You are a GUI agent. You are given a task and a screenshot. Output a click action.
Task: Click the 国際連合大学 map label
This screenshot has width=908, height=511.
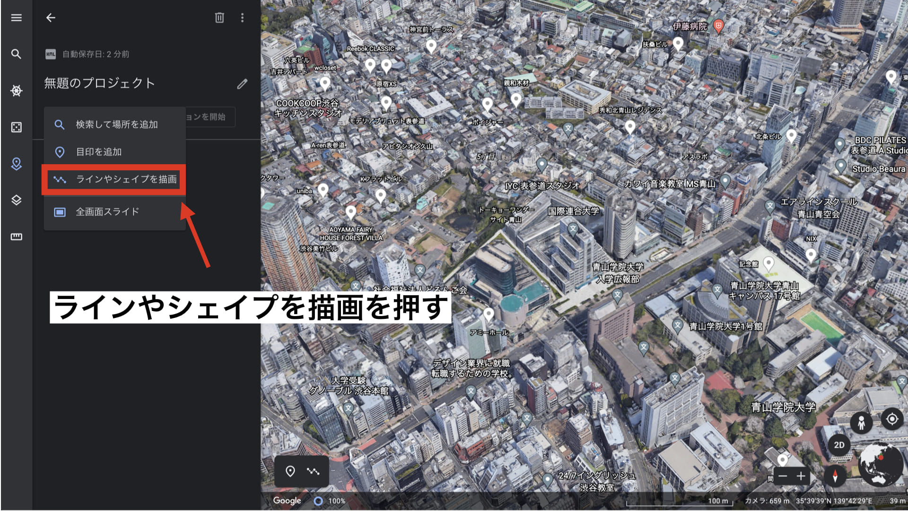coord(574,211)
